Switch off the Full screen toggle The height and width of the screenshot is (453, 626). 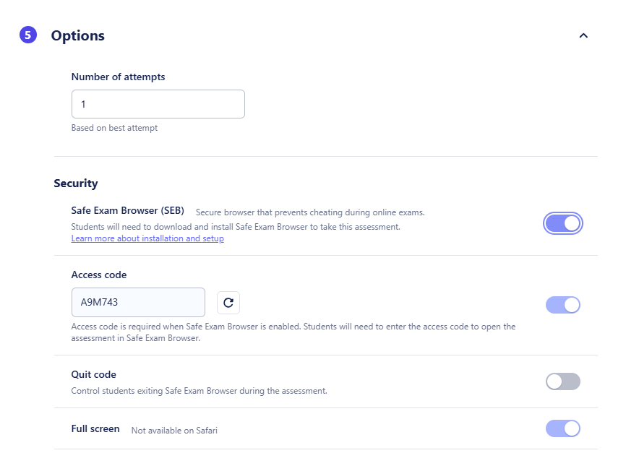[x=563, y=428]
